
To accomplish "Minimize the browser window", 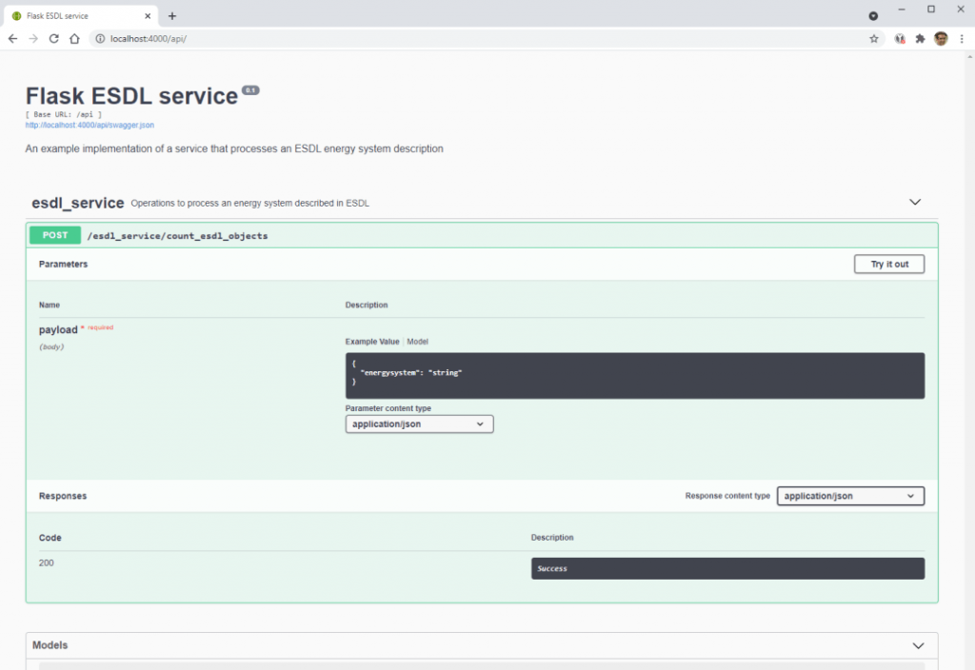I will [901, 10].
